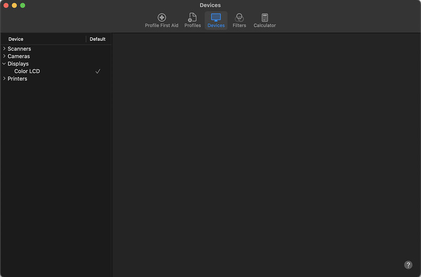421x277 pixels.
Task: Click the green zoom window button
Action: pyautogui.click(x=22, y=5)
